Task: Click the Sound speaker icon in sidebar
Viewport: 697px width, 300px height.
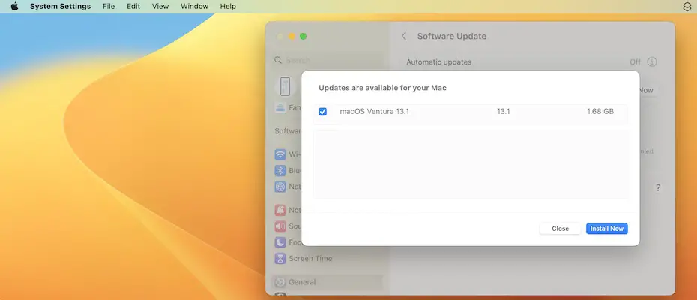Action: pyautogui.click(x=280, y=226)
